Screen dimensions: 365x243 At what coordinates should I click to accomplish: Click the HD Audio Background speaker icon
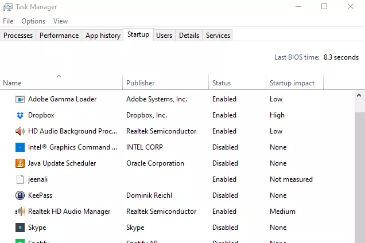coord(20,131)
